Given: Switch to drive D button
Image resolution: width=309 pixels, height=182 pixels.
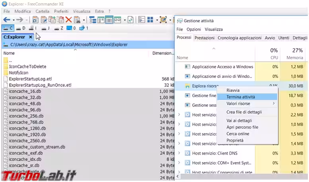Looking at the screenshot, I should coord(20,28).
